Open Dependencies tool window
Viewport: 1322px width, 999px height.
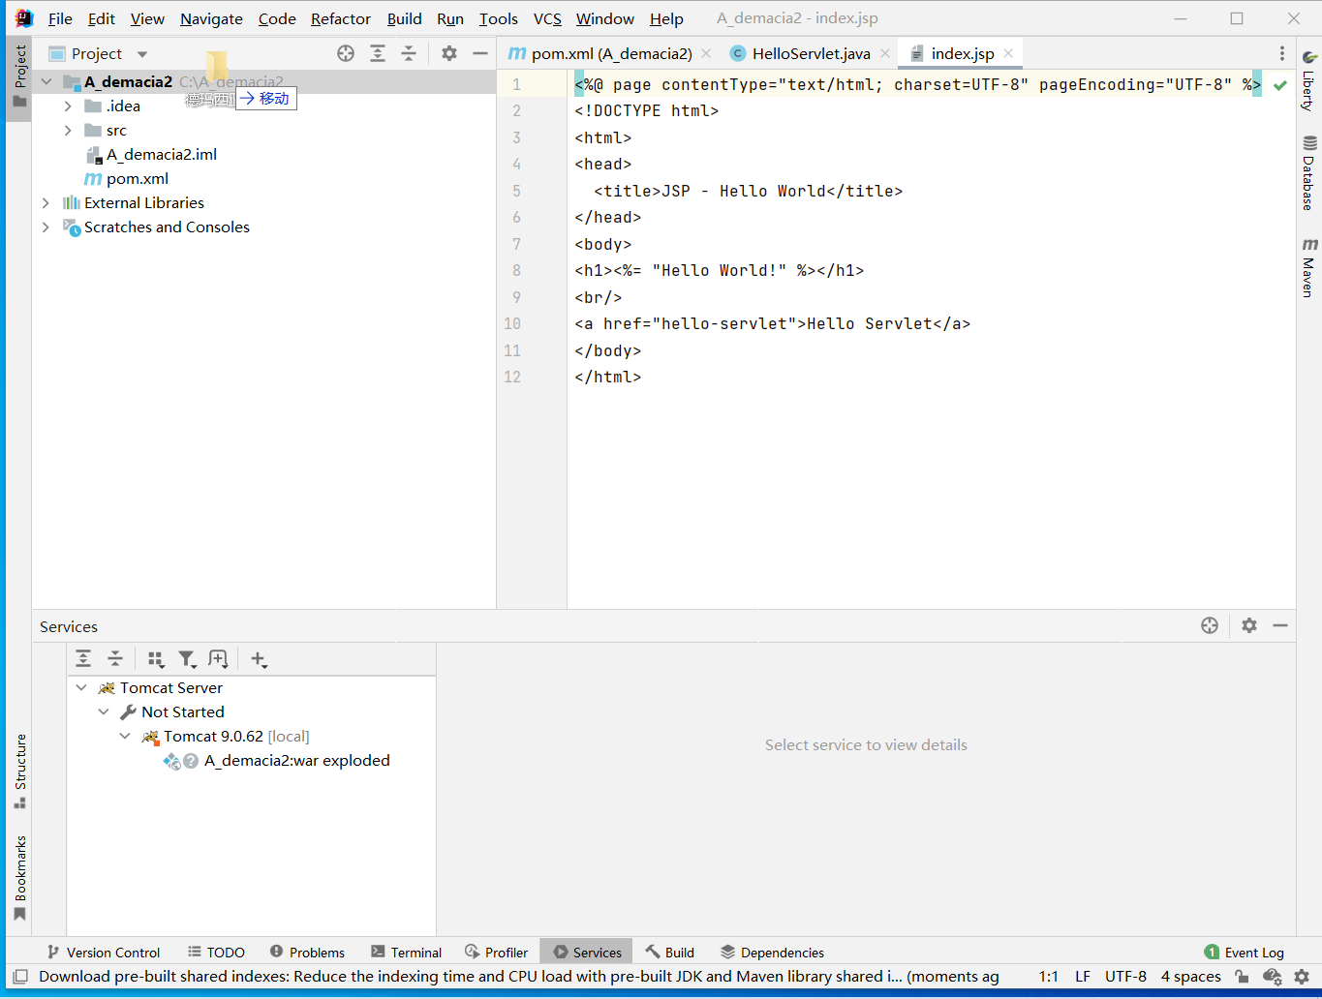[772, 953]
